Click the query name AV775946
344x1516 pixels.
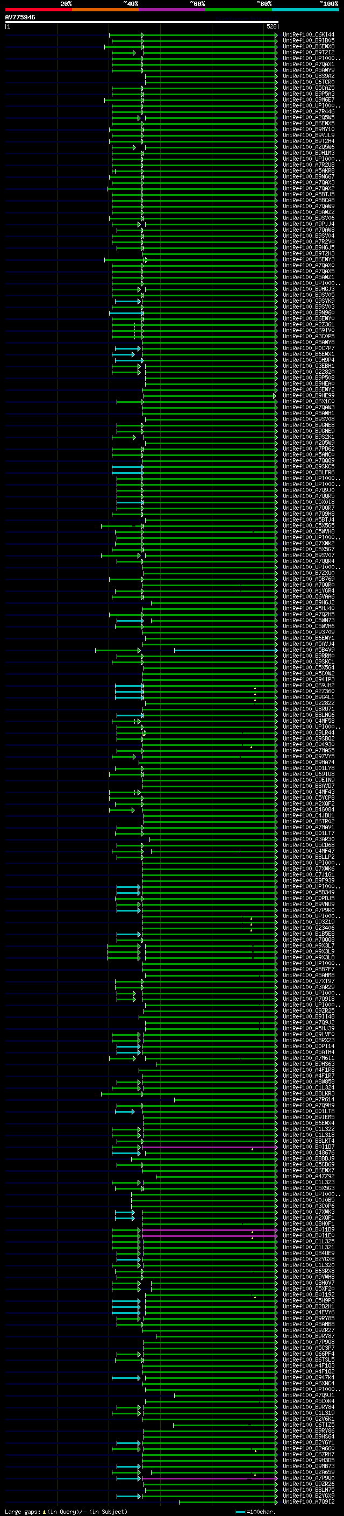[x=20, y=17]
